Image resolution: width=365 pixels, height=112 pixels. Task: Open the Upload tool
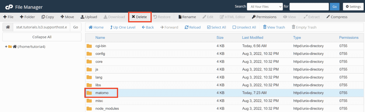(89, 17)
